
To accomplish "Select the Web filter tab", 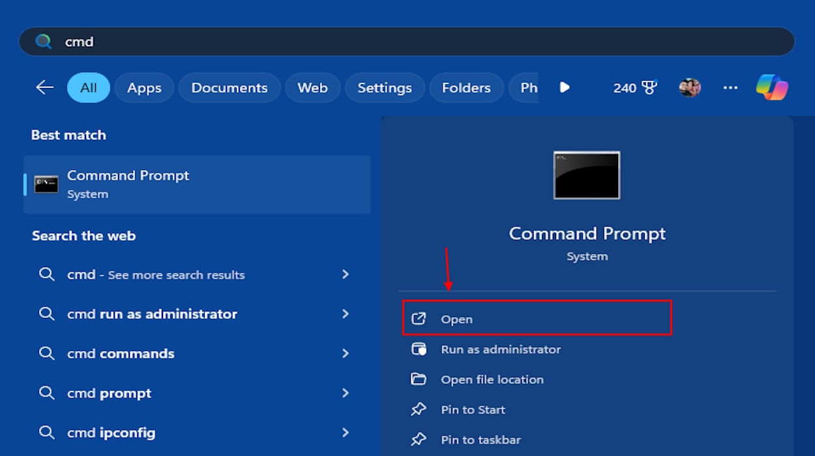I will (312, 87).
